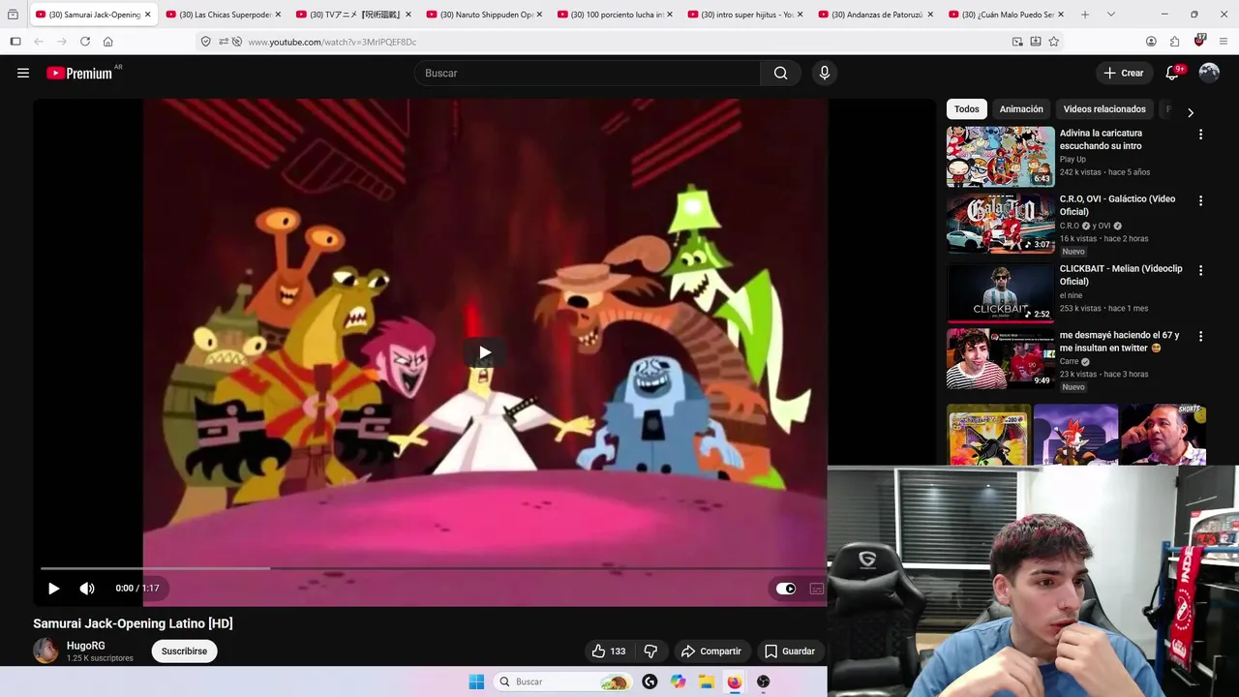The height and width of the screenshot is (697, 1239).
Task: Close the Samurai Jack-Opening browser tab
Action: tap(148, 15)
